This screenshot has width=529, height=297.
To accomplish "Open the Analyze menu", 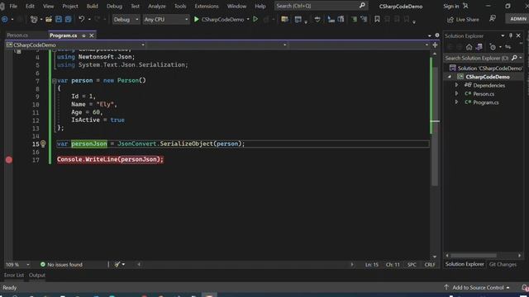I will click(x=157, y=6).
